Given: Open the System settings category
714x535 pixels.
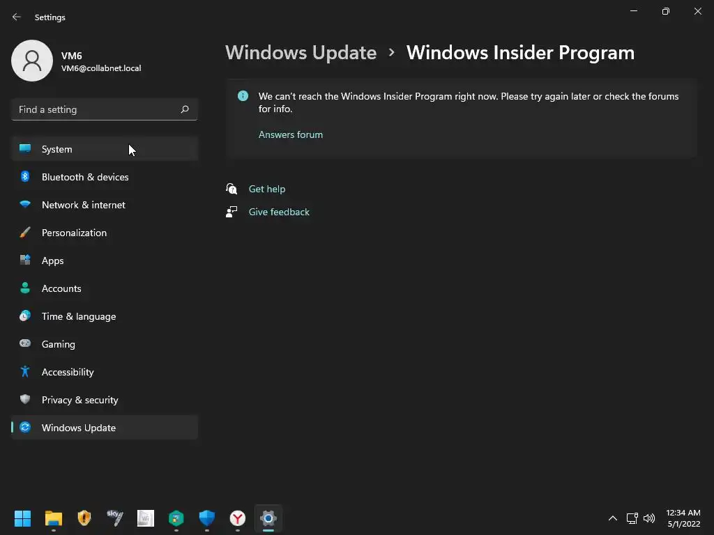Looking at the screenshot, I should (105, 149).
